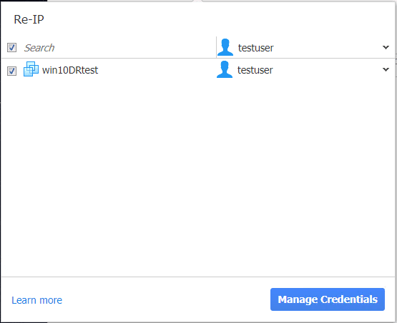Click the testuser label in the header row

click(x=255, y=48)
